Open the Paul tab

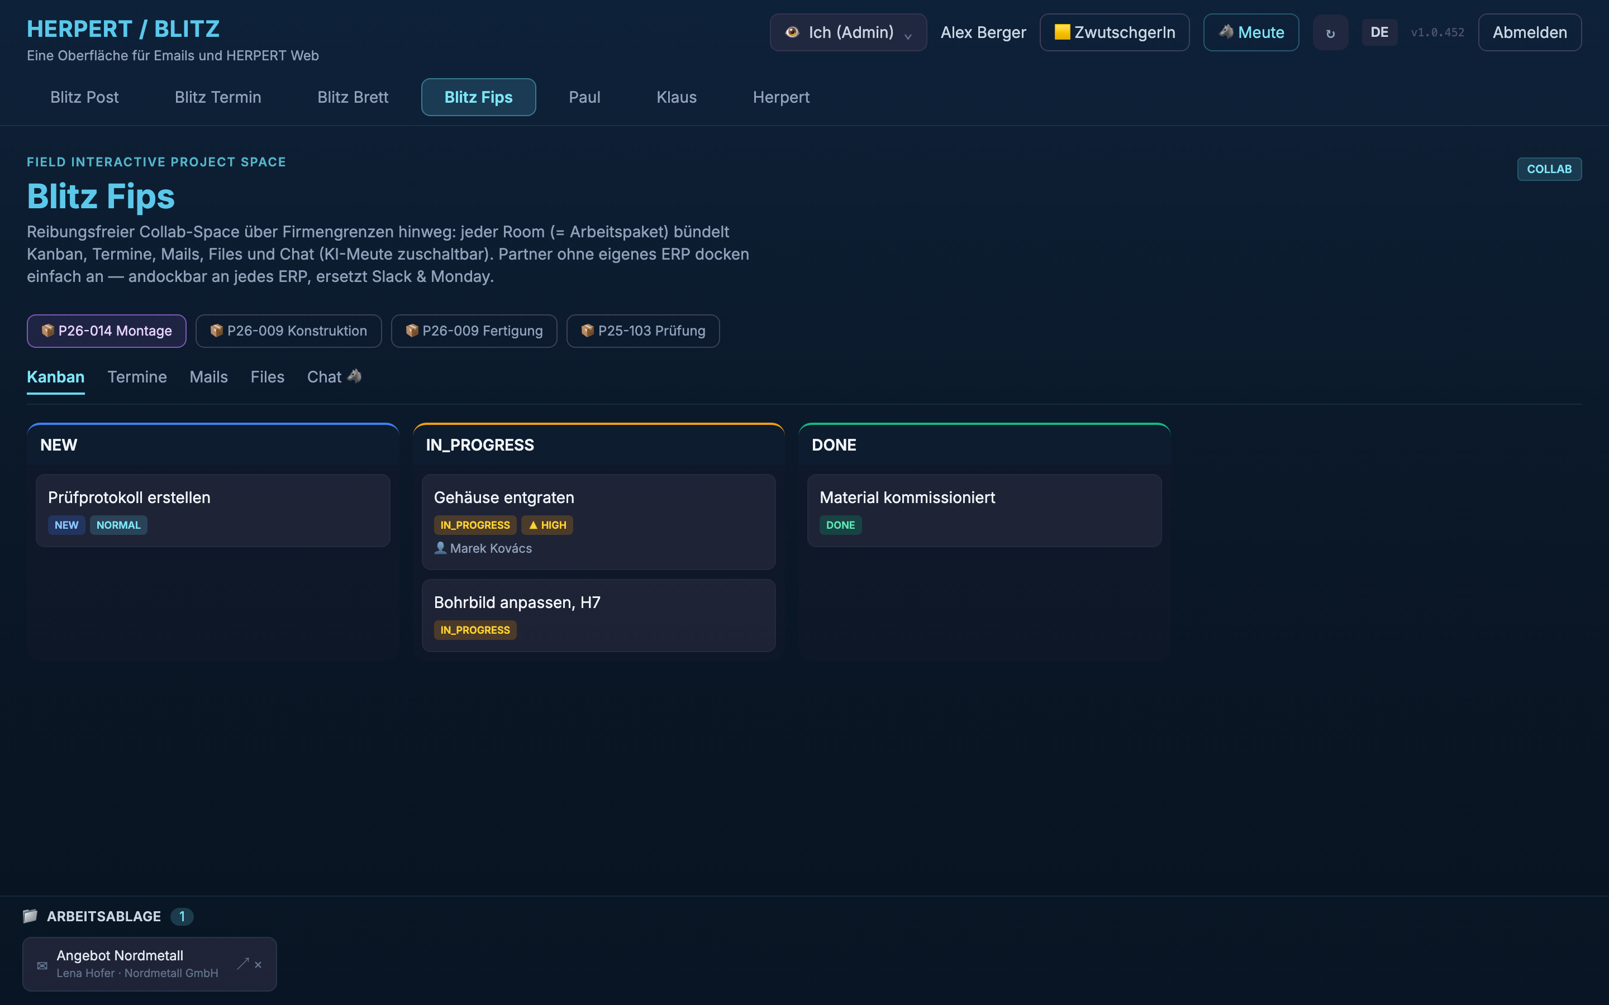coord(584,97)
